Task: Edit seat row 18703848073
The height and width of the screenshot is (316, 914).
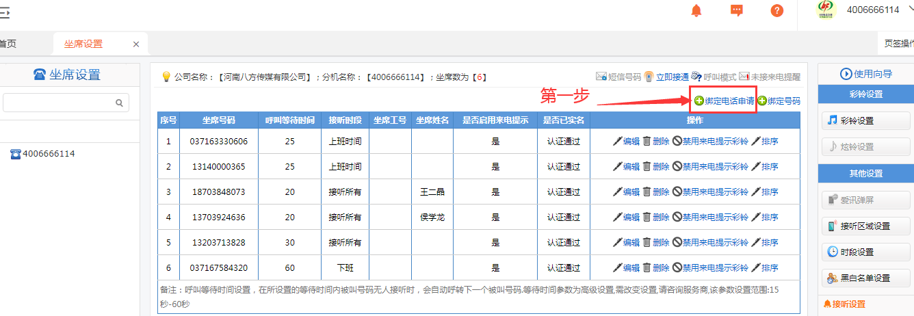Action: coord(626,192)
